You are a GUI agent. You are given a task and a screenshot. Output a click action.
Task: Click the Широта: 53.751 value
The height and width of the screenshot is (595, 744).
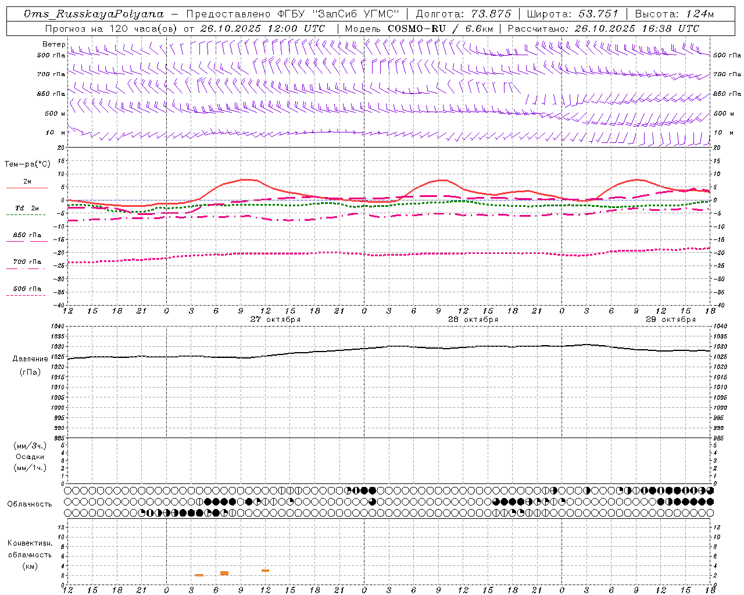(573, 14)
